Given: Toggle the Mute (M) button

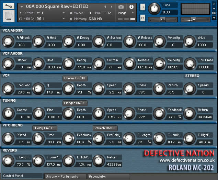Looking at the screenshot, I should click(142, 18).
